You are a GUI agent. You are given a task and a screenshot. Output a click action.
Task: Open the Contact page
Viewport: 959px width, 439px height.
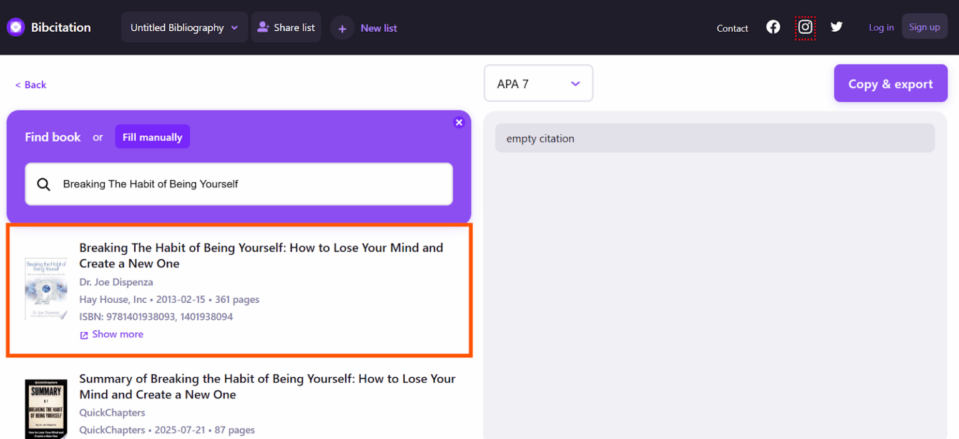click(732, 28)
